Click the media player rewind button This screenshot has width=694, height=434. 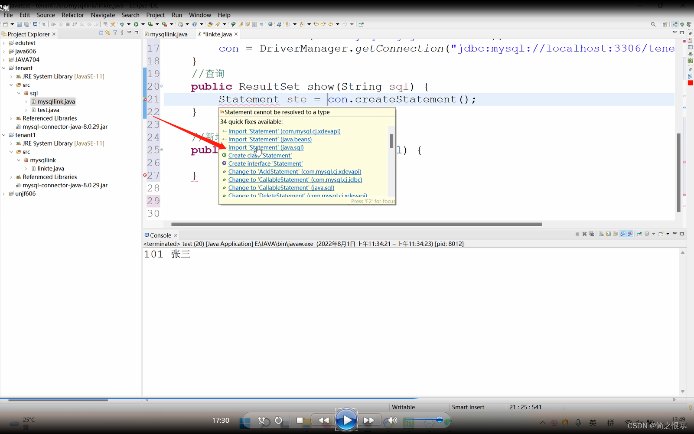pos(323,420)
